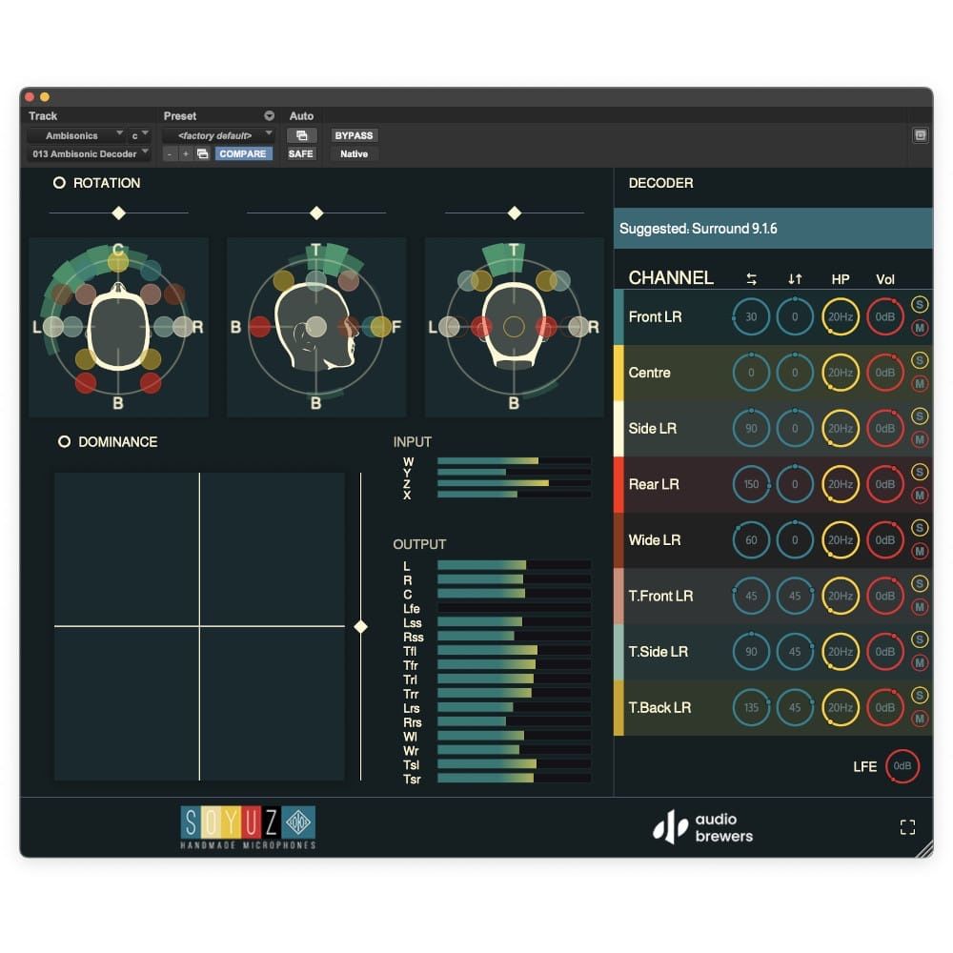Click the vertical arrows elevation icon
953x953 pixels.
click(795, 279)
